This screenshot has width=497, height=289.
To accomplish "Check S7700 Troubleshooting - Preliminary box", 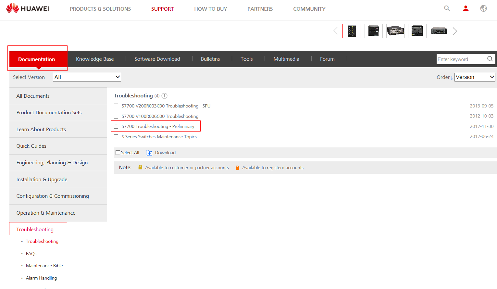I will 116,126.
